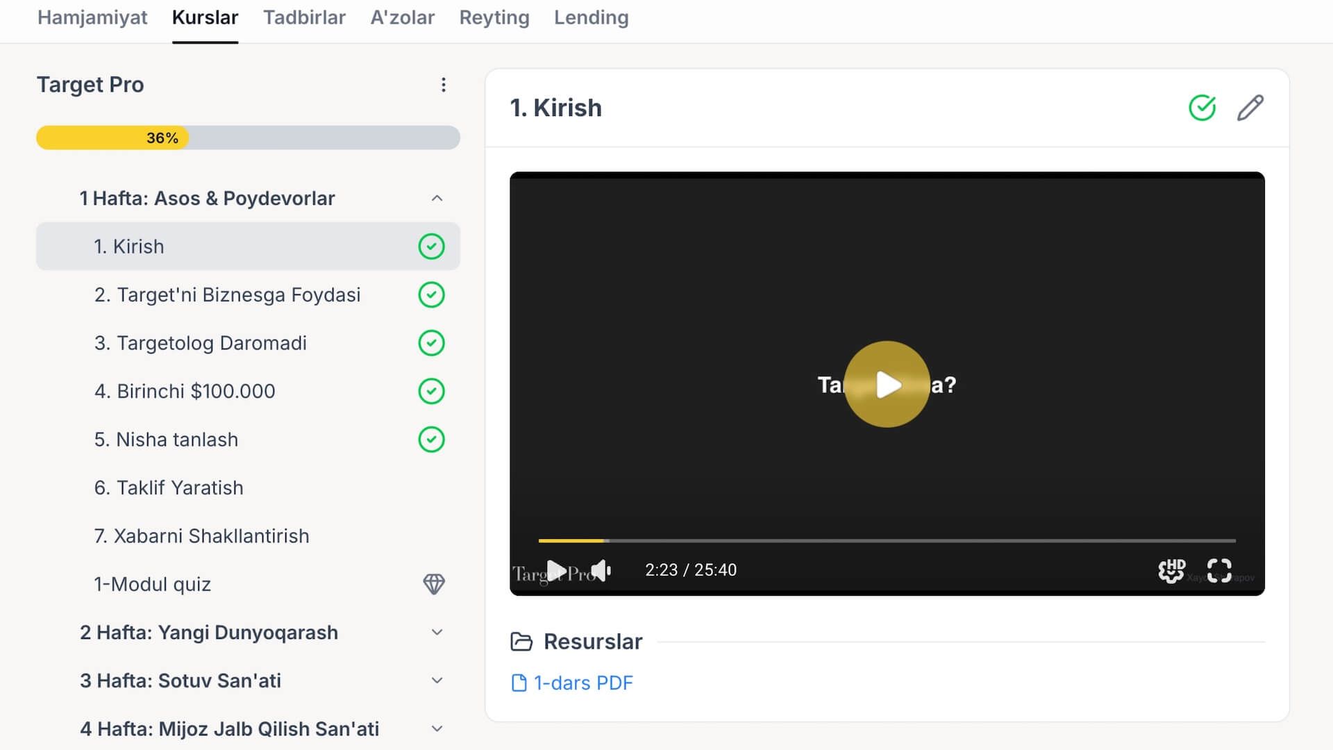Toggle completion check for Targetolog Daromadi

tap(431, 343)
